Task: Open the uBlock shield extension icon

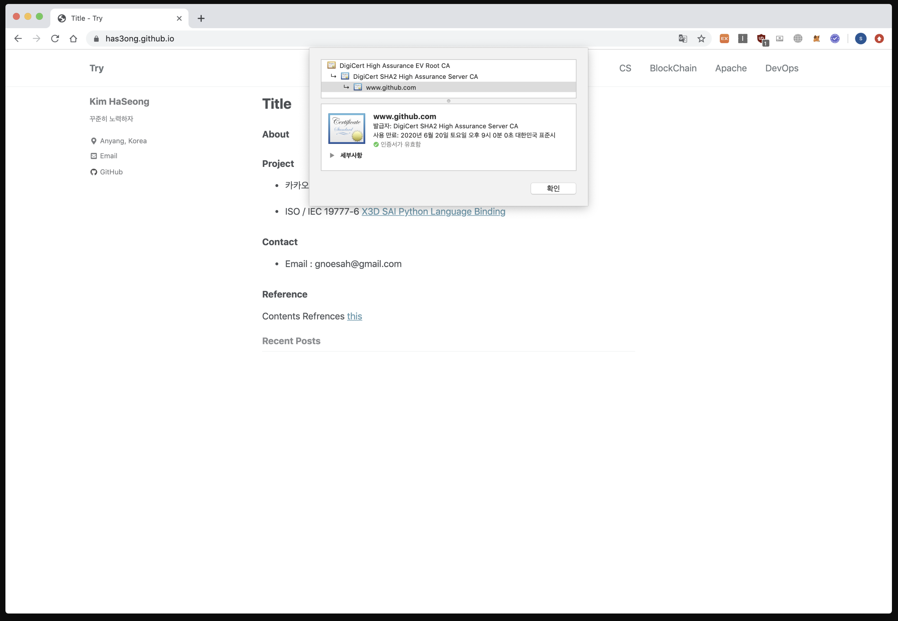Action: (761, 39)
